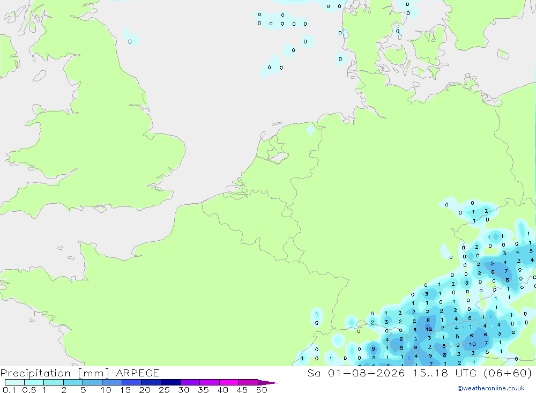This screenshot has width=536, height=393.
Task: Click the '10' precipitation value on map
Action: [x=472, y=344]
